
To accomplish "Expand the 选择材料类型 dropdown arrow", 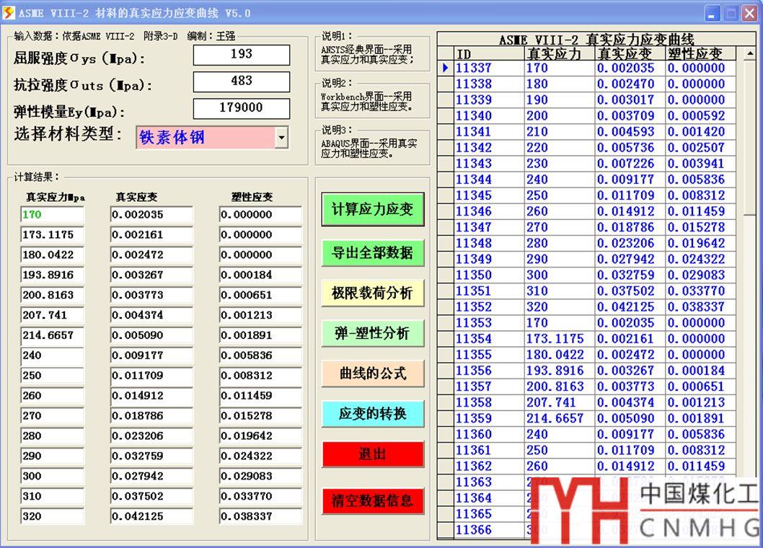I will [x=281, y=138].
